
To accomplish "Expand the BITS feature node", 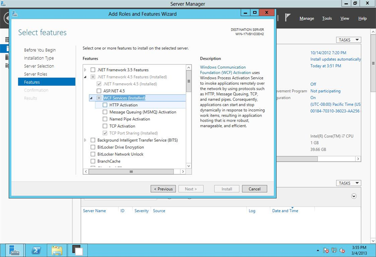I will 85,140.
